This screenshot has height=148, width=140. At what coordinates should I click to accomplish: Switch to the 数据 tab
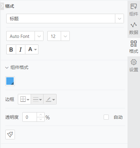(x=134, y=28)
